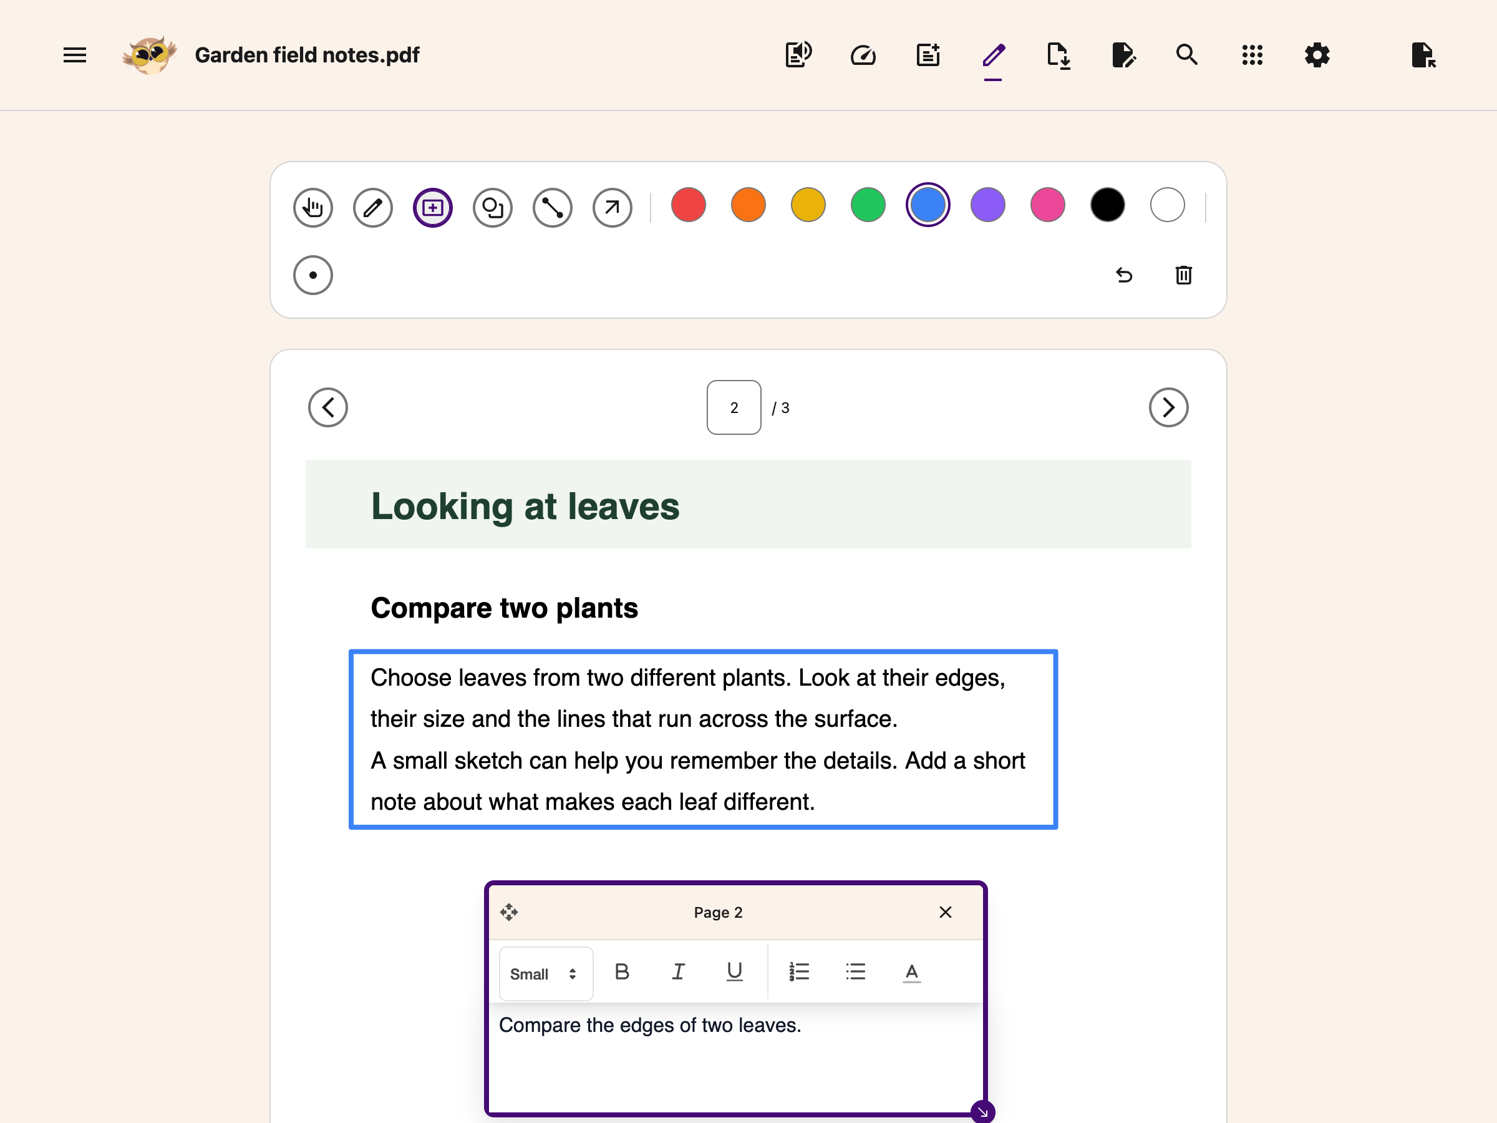Open the Small font size dropdown
The image size is (1497, 1123).
coord(546,973)
